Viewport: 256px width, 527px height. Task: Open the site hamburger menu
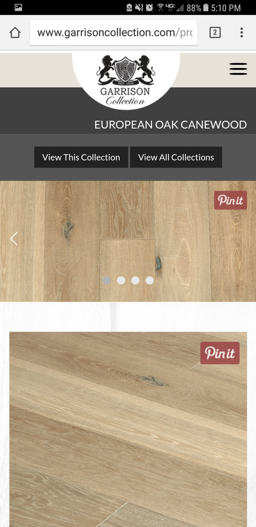click(x=238, y=69)
